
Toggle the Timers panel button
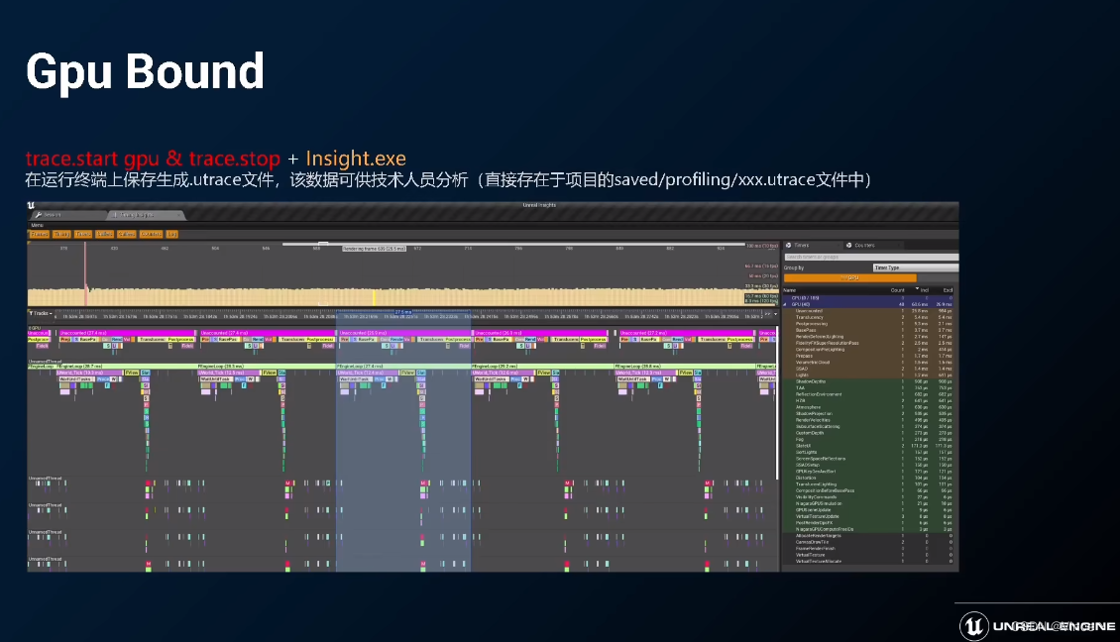point(83,234)
